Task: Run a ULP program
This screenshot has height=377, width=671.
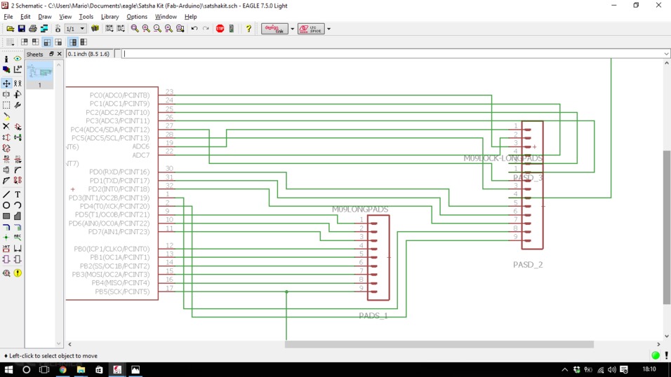Action: click(x=121, y=29)
